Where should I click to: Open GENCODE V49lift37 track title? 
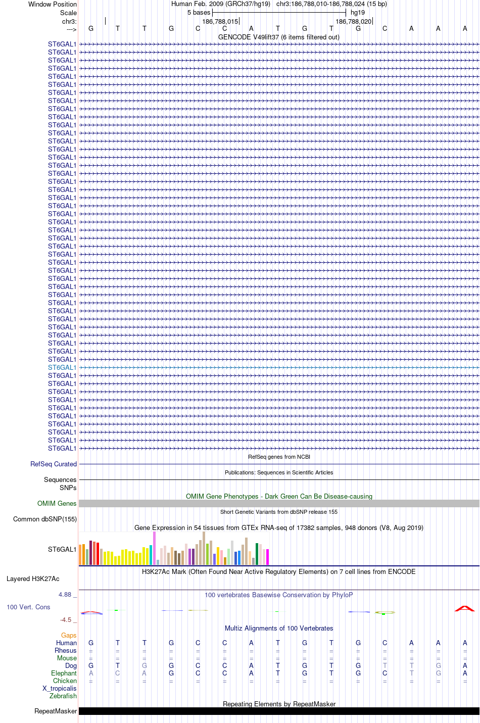[279, 37]
